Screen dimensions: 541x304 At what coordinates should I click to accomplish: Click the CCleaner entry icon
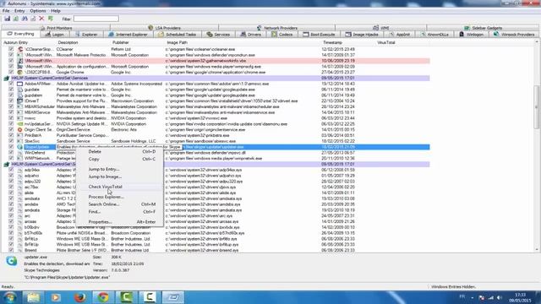click(20, 49)
